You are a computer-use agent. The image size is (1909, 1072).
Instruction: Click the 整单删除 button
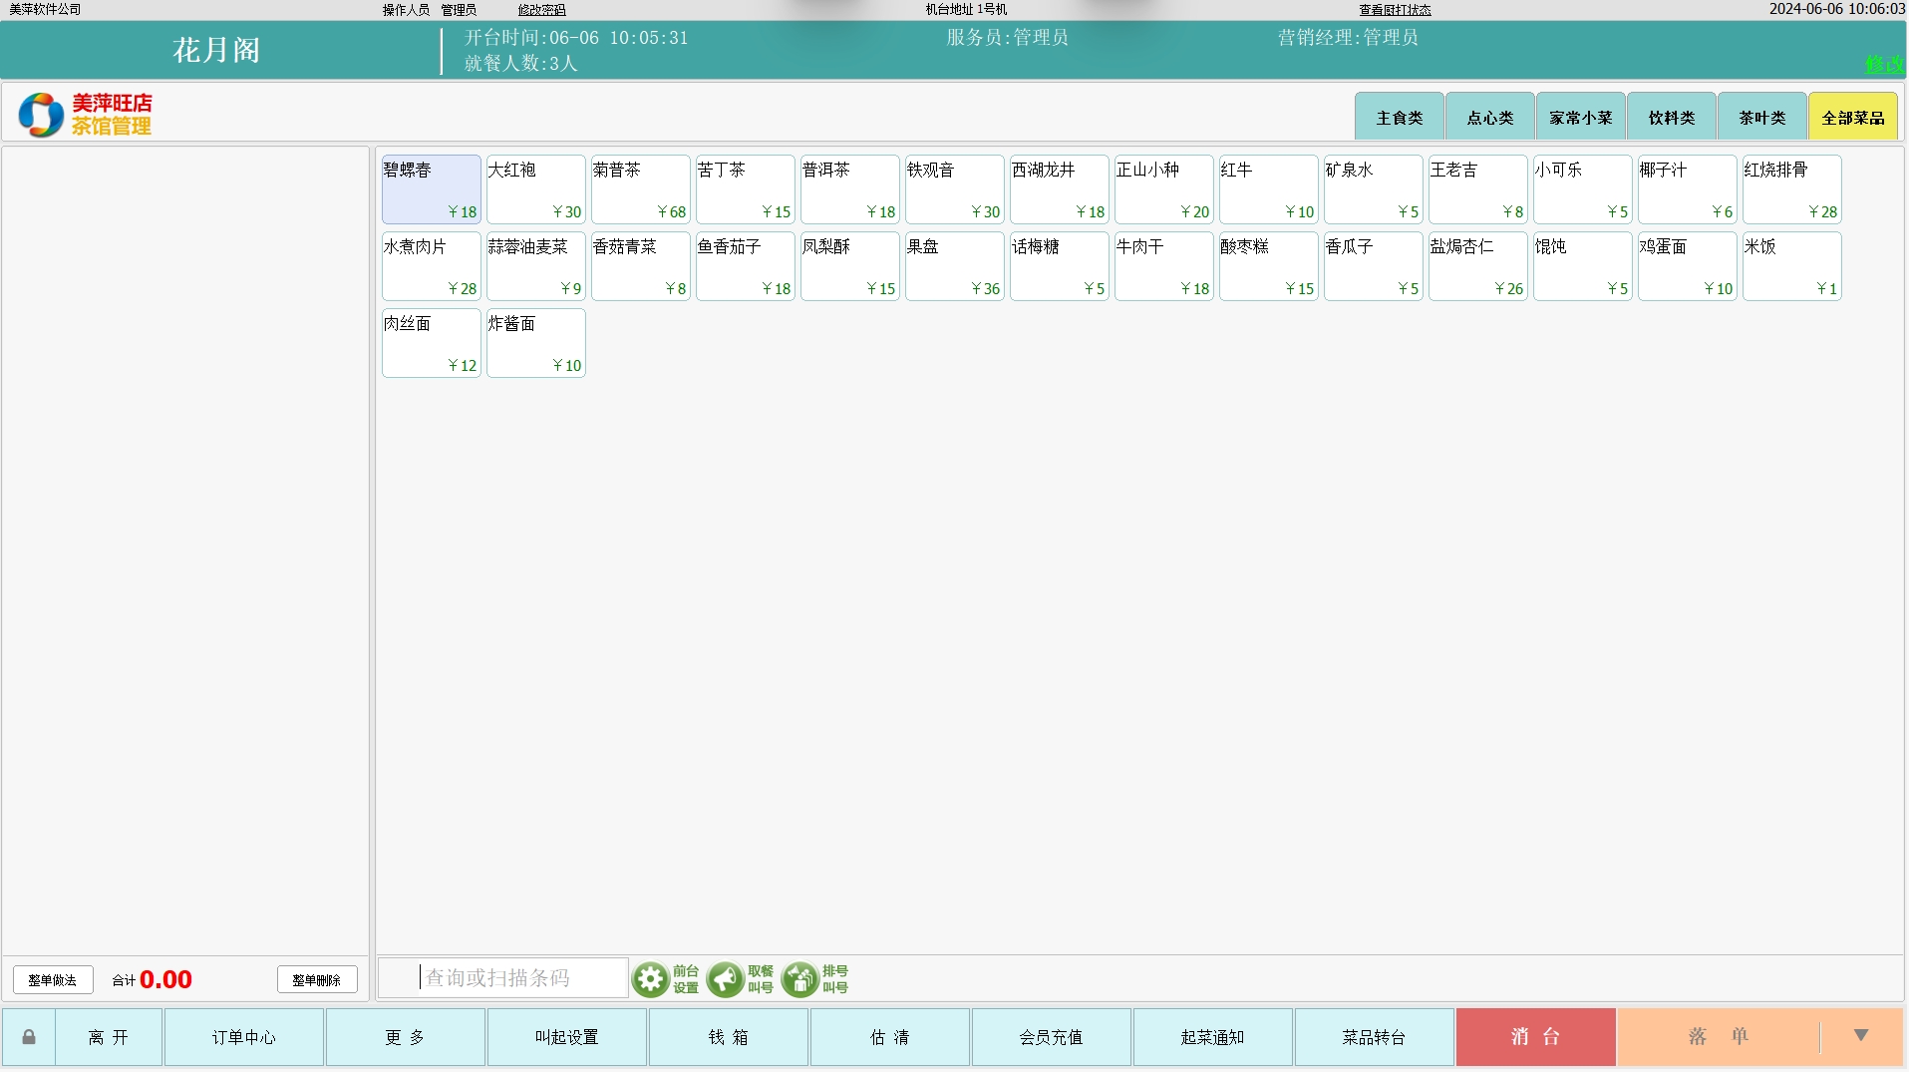[317, 980]
